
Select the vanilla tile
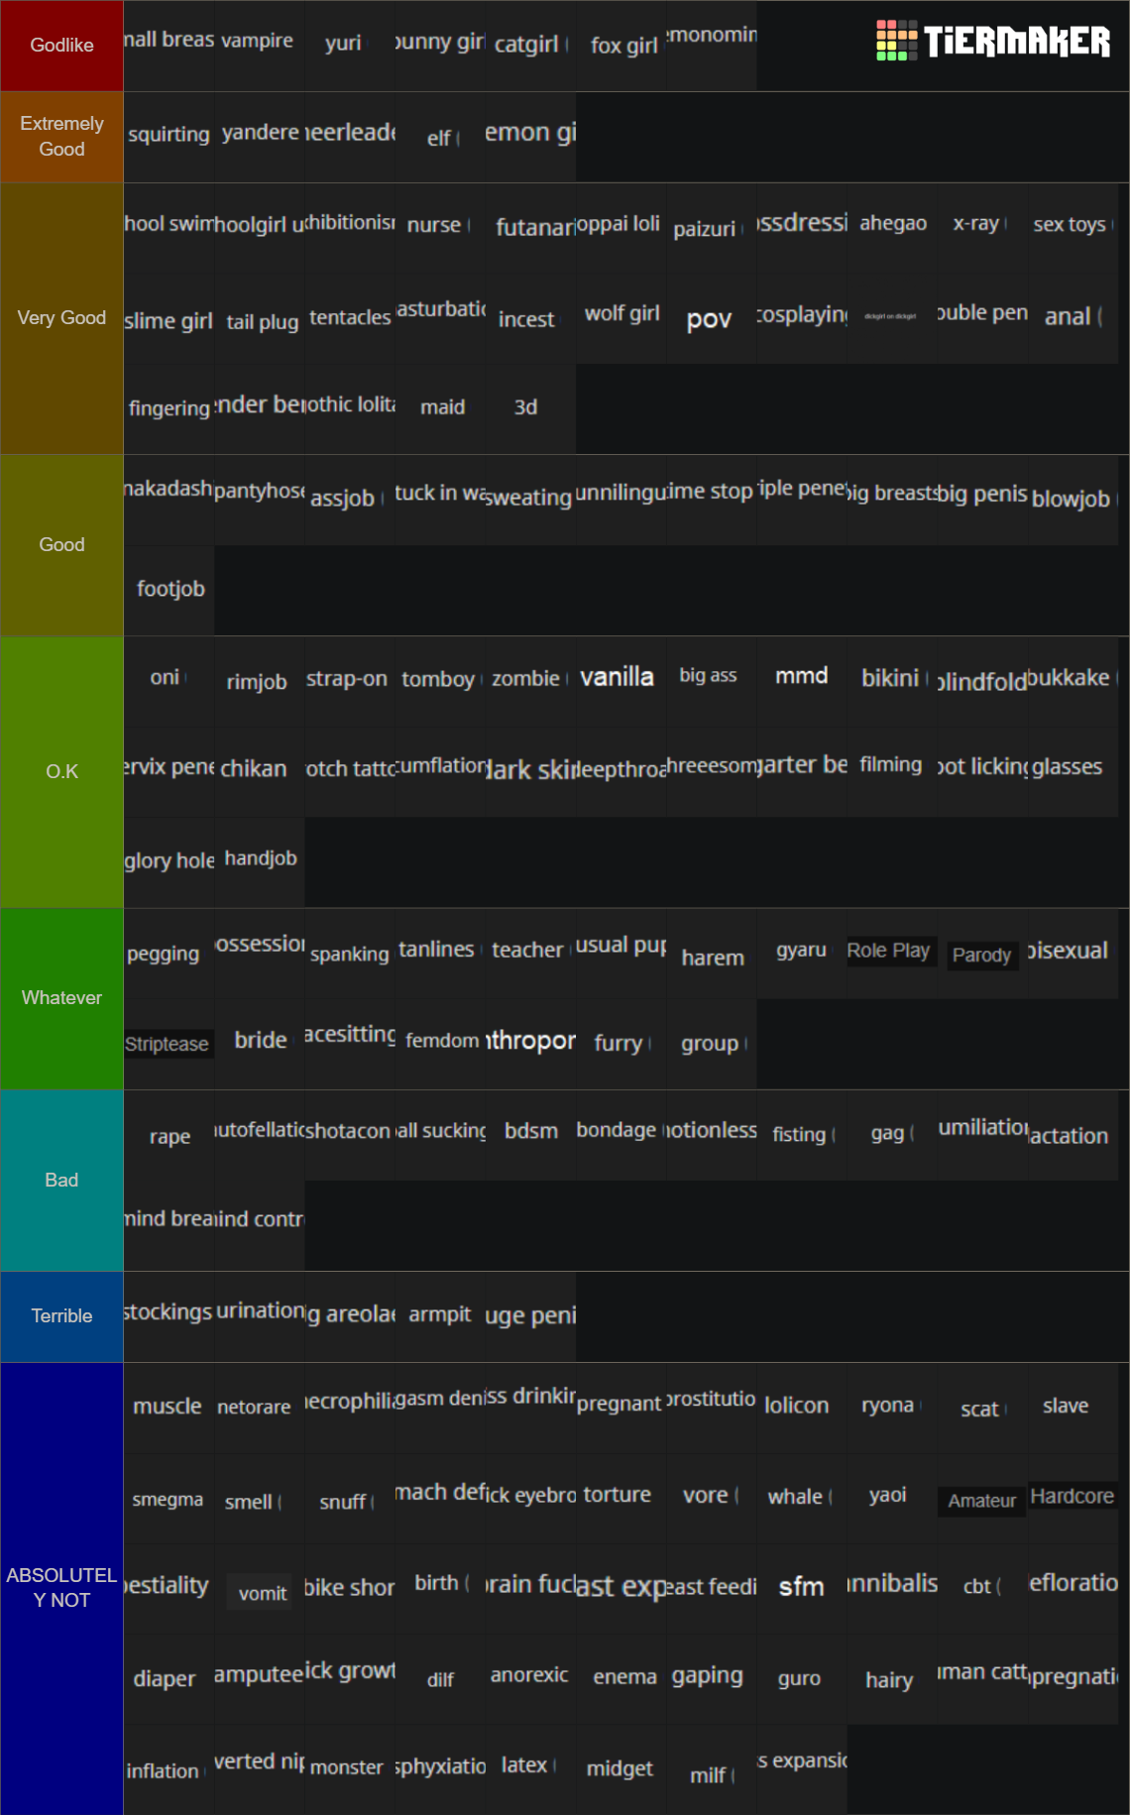coord(621,682)
